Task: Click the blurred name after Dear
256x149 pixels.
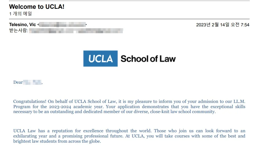Action: (x=32, y=82)
